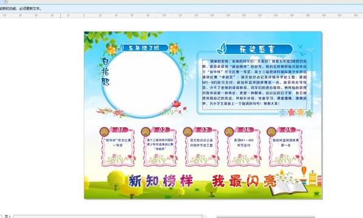The image size is (363, 218).
Task: Select the 第十三届地球村 card 02 text
Action: pyautogui.click(x=160, y=144)
